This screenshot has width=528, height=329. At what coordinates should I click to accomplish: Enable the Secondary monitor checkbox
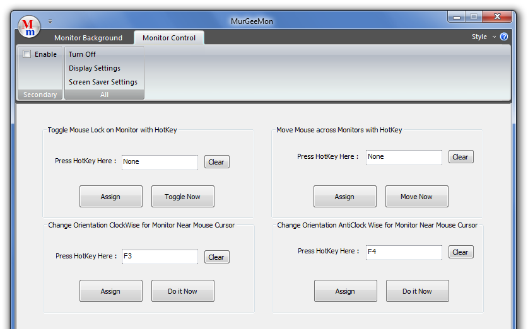click(27, 54)
